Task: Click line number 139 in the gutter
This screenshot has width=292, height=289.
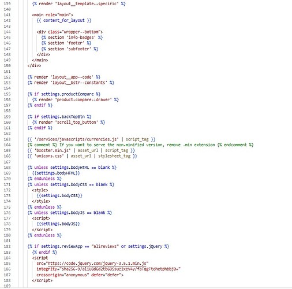Action: [x=7, y=3]
